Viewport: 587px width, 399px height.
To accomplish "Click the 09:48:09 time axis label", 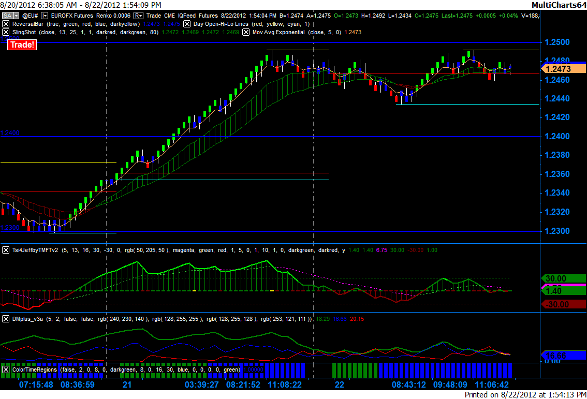I will (x=450, y=385).
